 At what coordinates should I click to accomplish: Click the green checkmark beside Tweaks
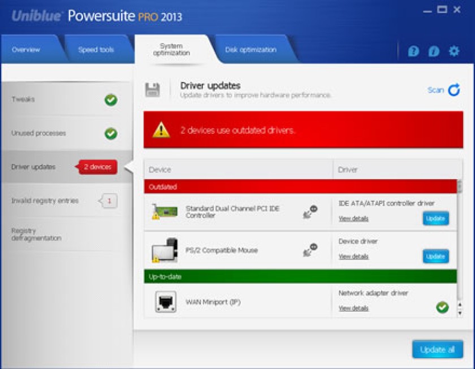[111, 99]
